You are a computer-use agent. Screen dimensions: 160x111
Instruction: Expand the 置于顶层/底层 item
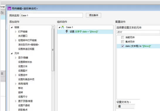click(16, 101)
